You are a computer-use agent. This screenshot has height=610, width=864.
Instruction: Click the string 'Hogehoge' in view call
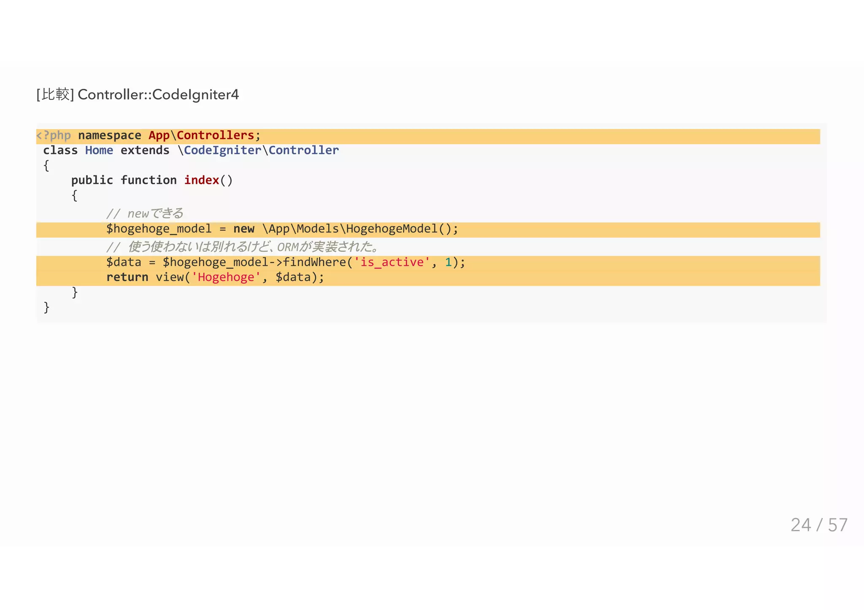[226, 277]
